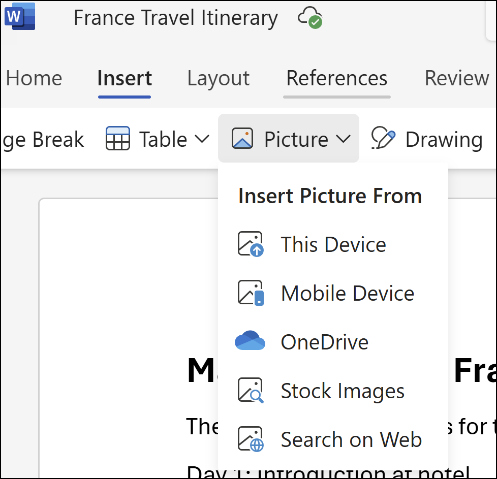
Task: Switch to the Home tab
Action: (34, 78)
